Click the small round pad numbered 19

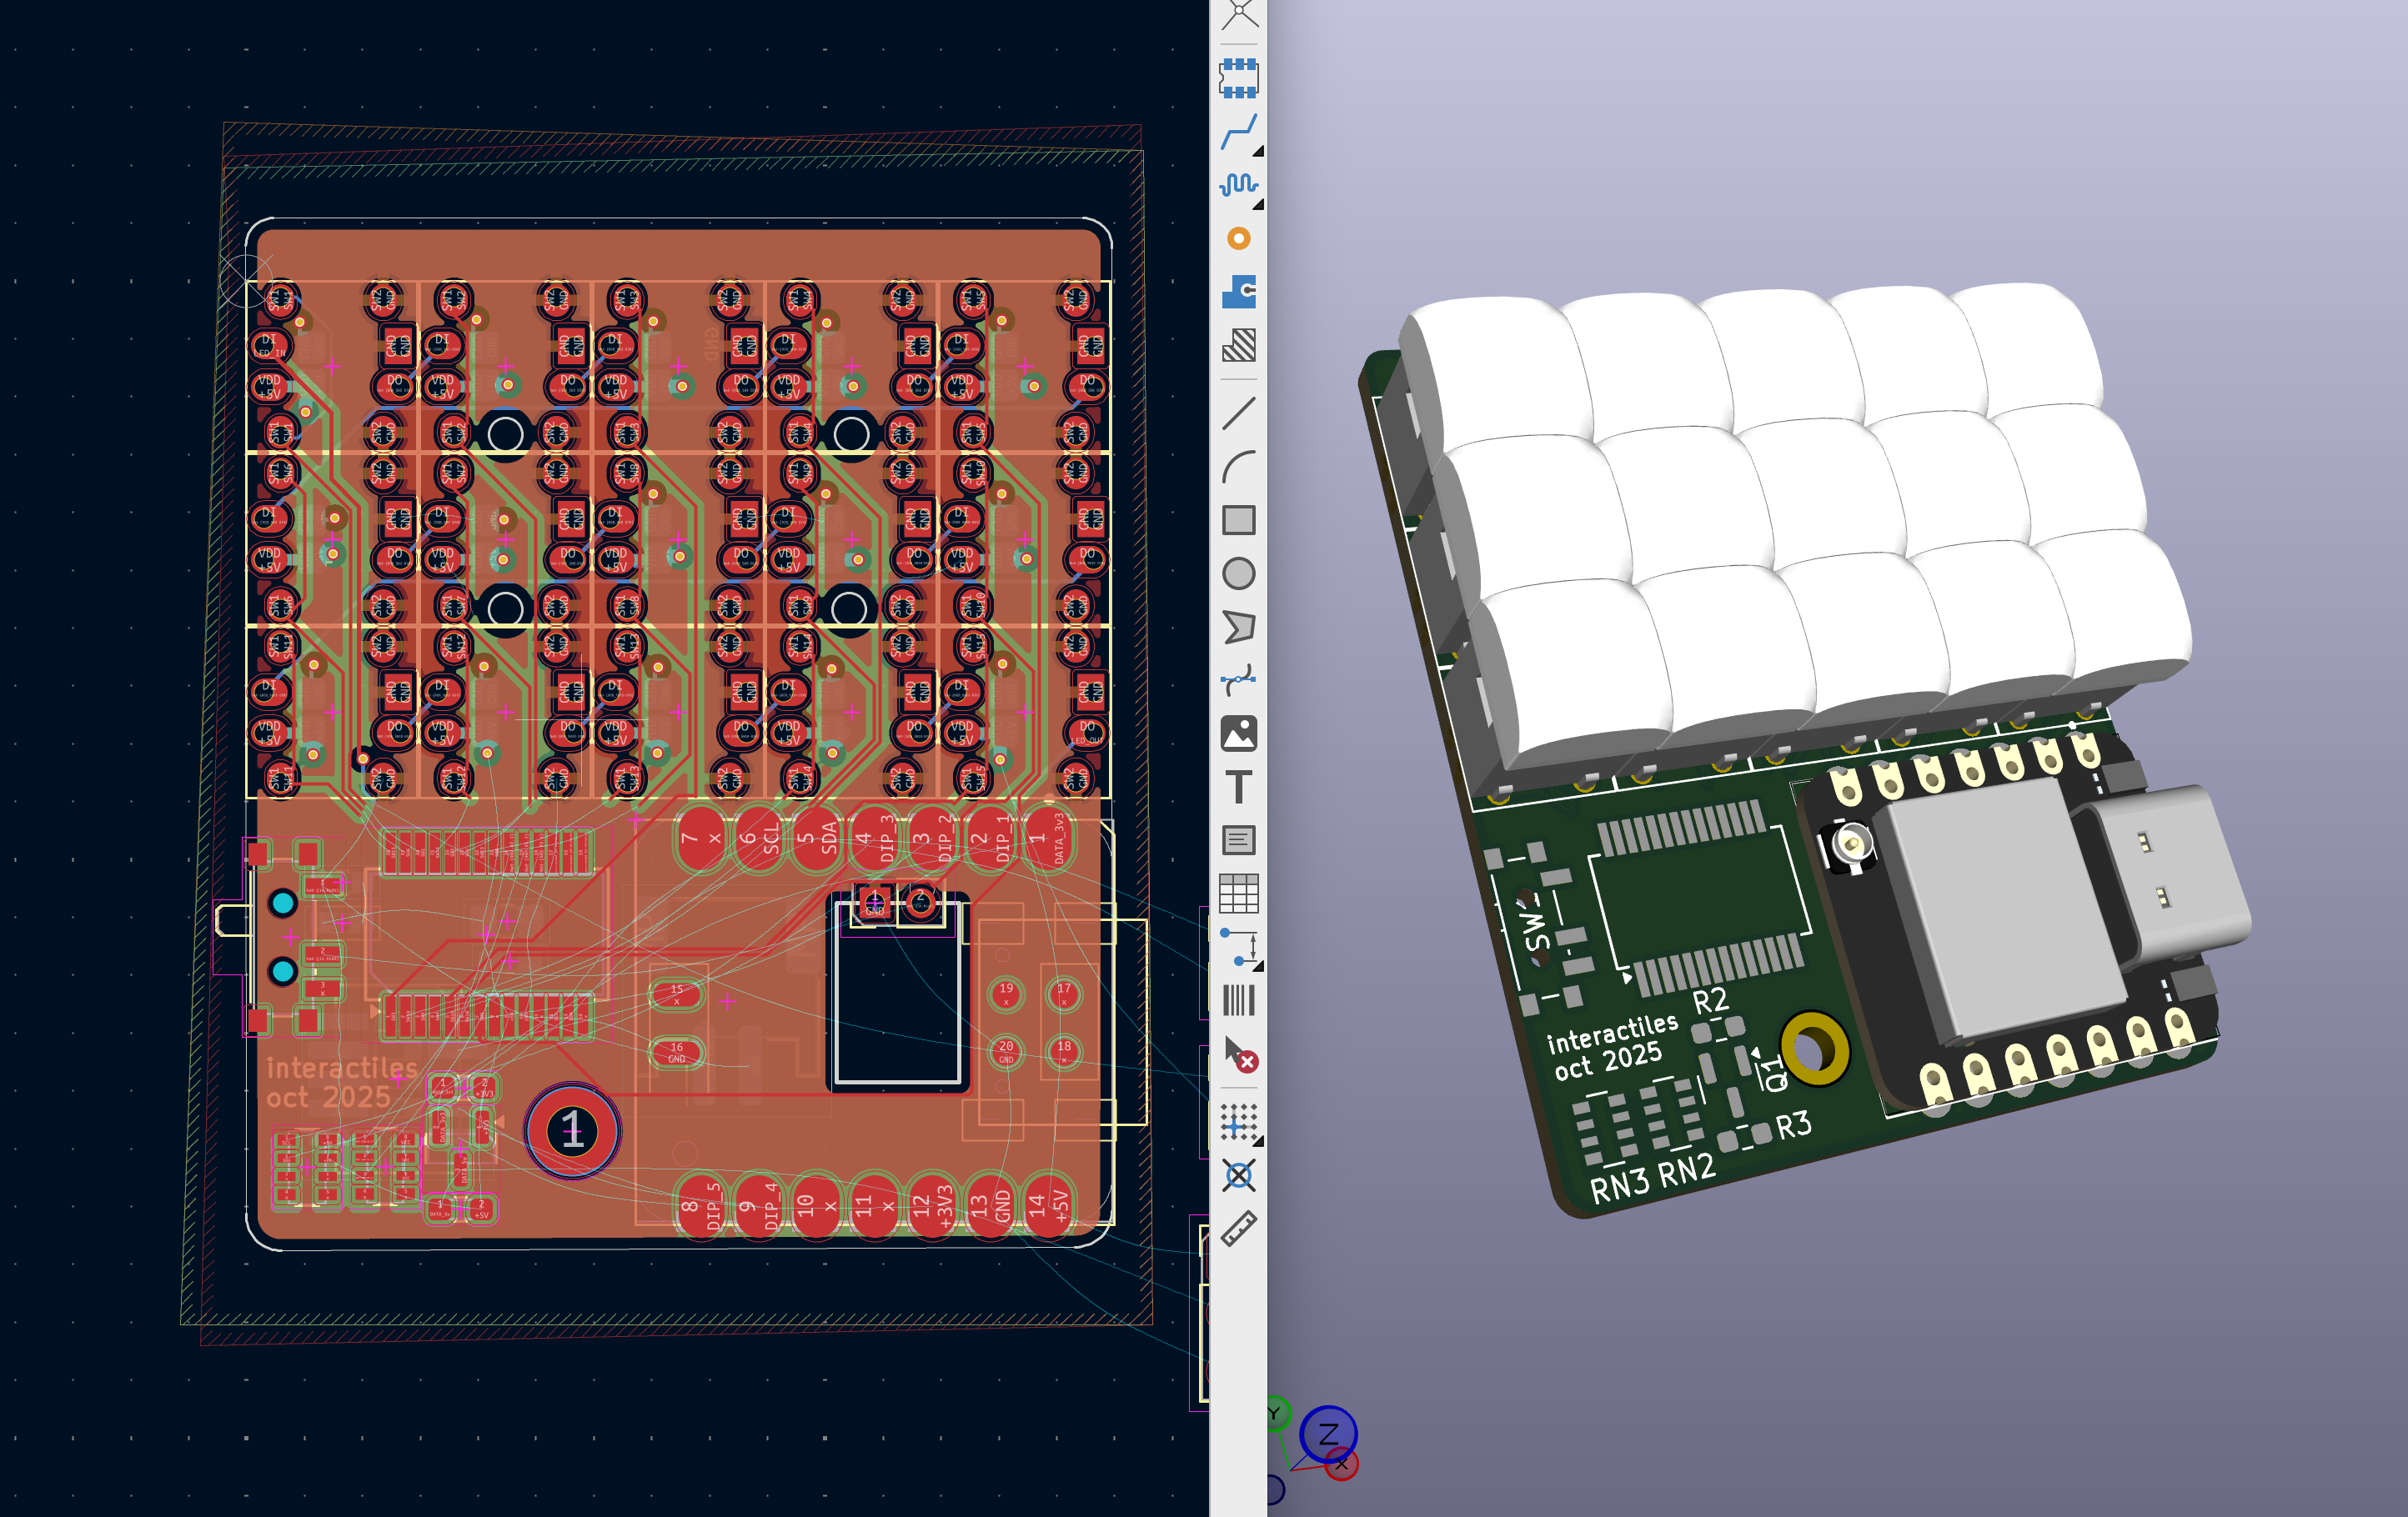1006,994
